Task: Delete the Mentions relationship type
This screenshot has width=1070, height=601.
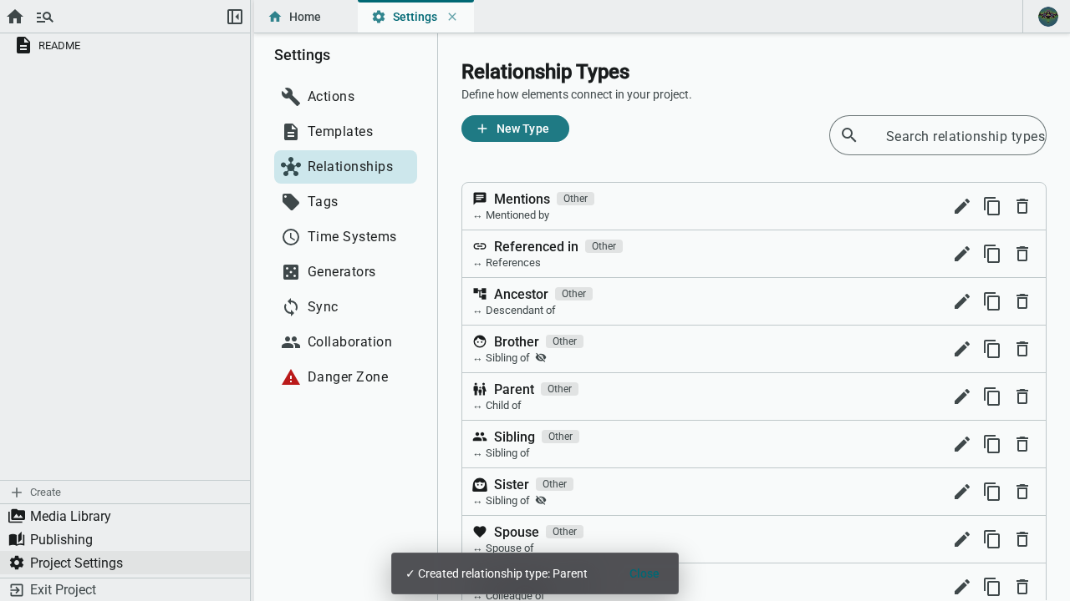Action: click(1022, 206)
